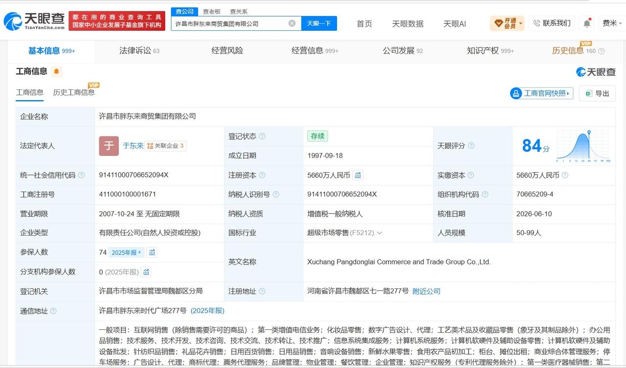Open the 附近公司 link
Screen dimensions: 626x368
(426, 291)
